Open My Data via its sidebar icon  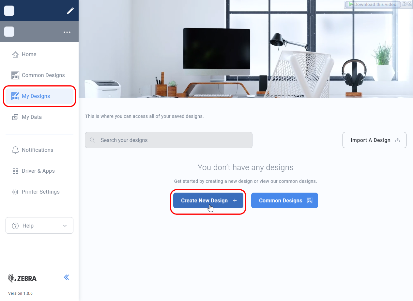tap(15, 117)
